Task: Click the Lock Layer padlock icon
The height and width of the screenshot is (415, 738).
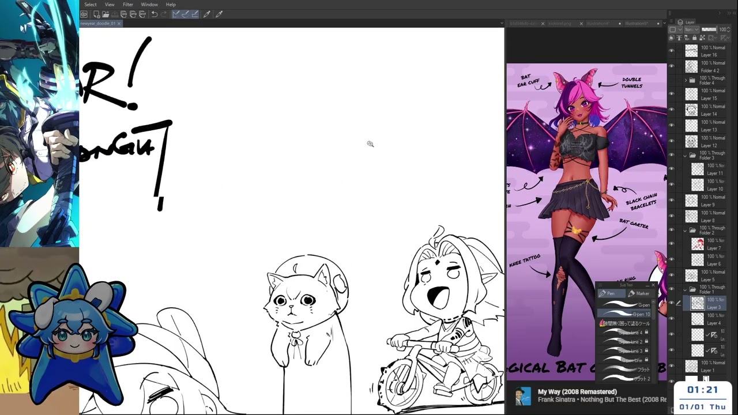Action: tap(694, 37)
